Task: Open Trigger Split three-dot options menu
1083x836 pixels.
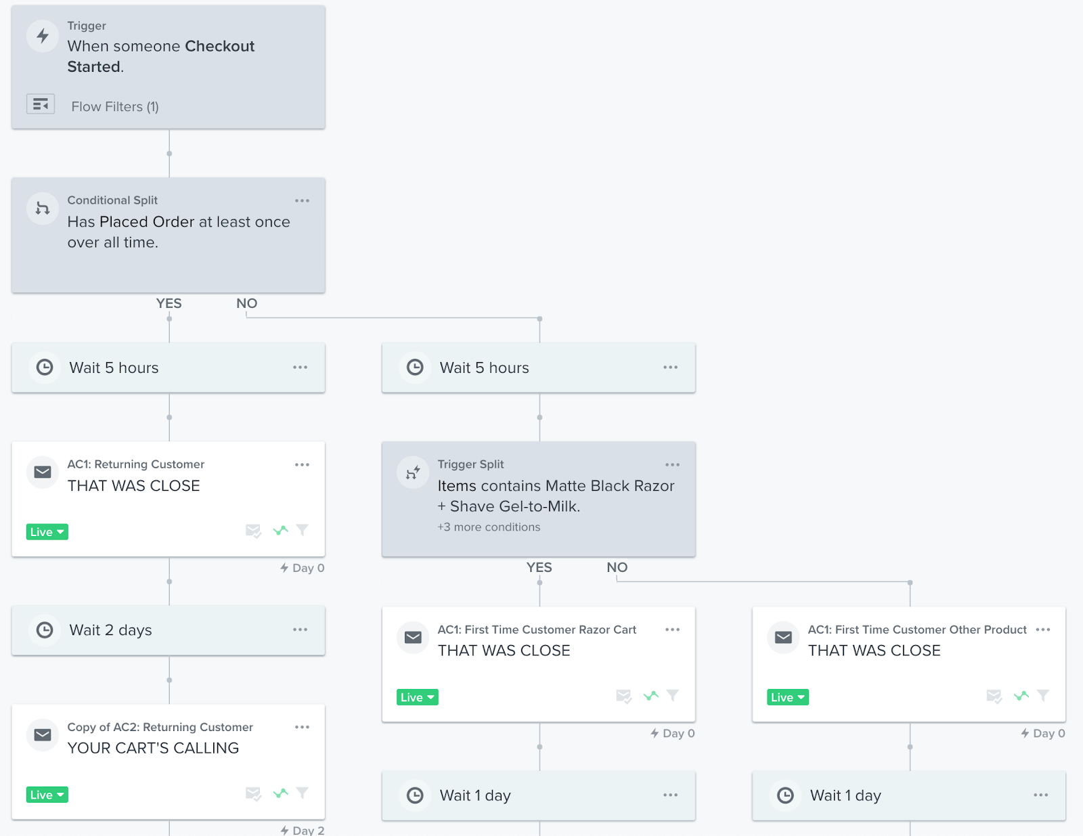Action: pyautogui.click(x=672, y=465)
